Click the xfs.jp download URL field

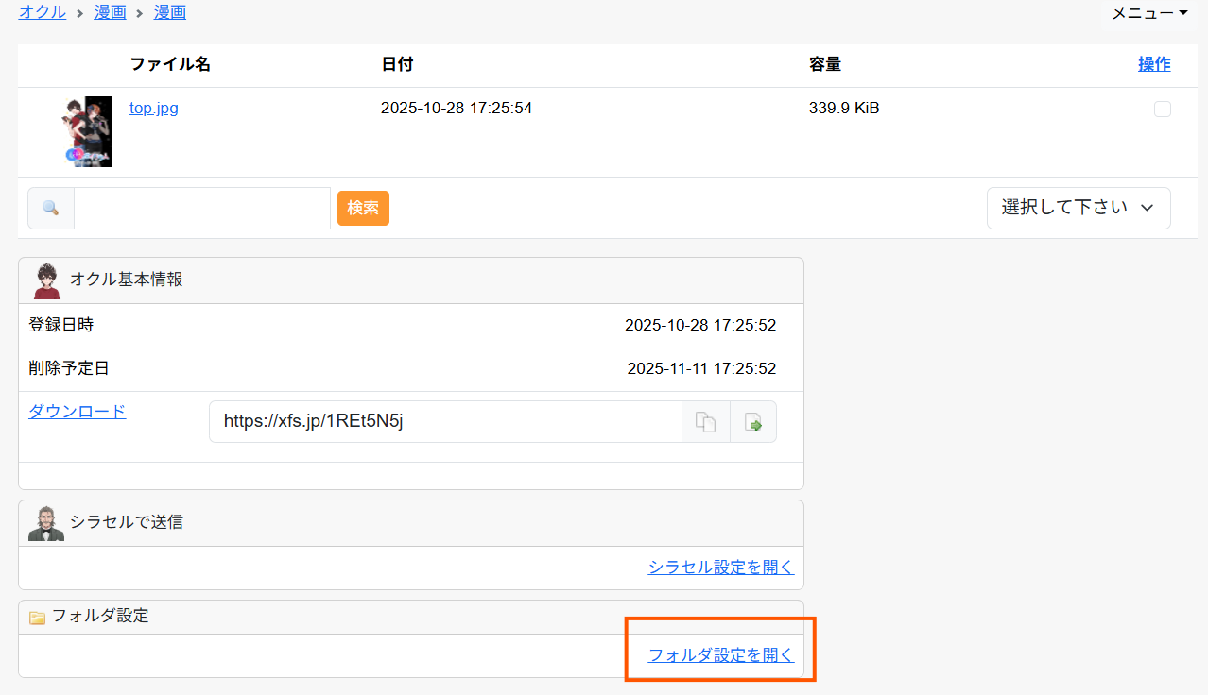click(444, 422)
